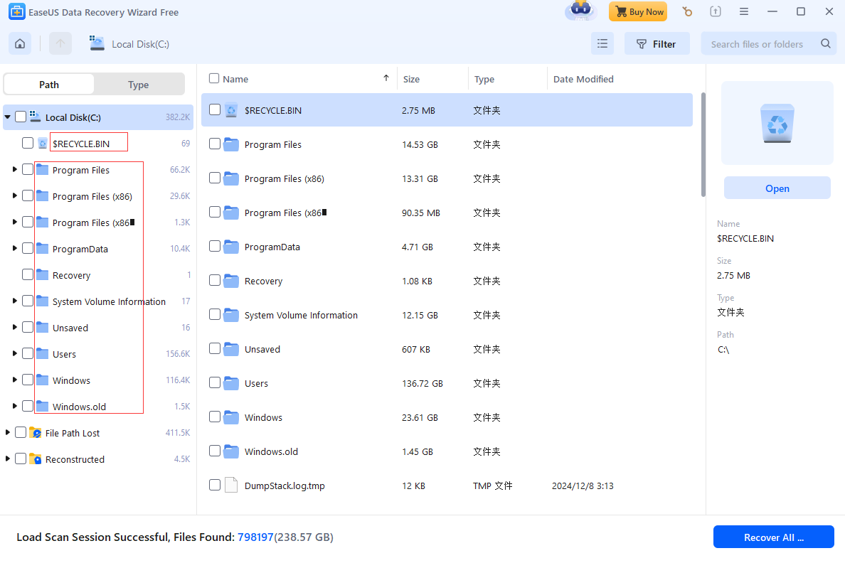The image size is (845, 563).
Task: Check the Windows.old box in the file list
Action: (x=215, y=451)
